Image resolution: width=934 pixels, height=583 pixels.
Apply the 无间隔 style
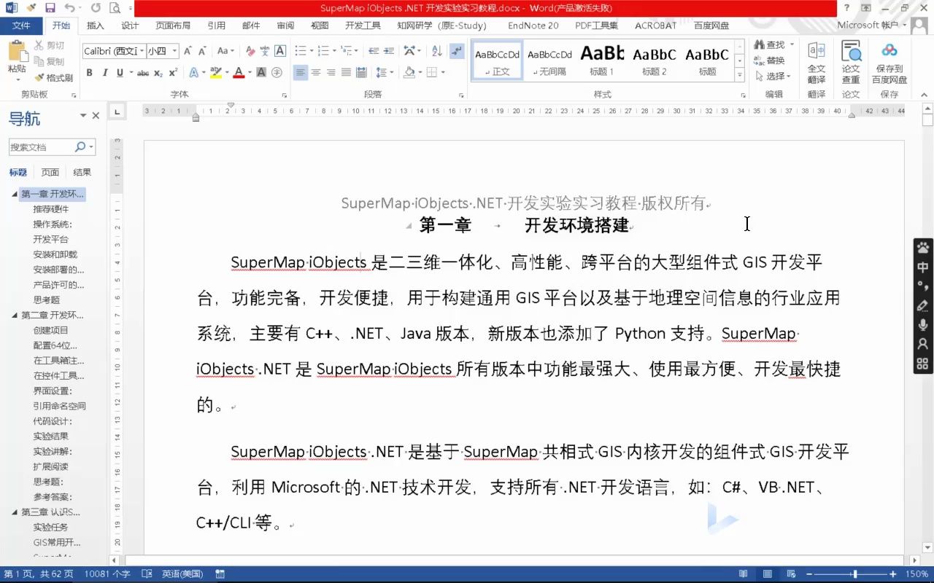pyautogui.click(x=549, y=60)
